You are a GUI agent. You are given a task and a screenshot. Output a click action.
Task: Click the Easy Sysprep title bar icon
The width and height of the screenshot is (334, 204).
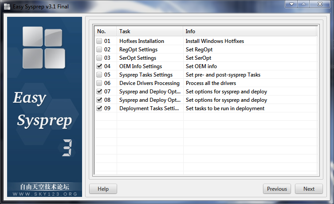[x=7, y=7]
